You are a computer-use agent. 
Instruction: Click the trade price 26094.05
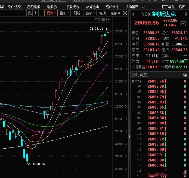coord(156,92)
